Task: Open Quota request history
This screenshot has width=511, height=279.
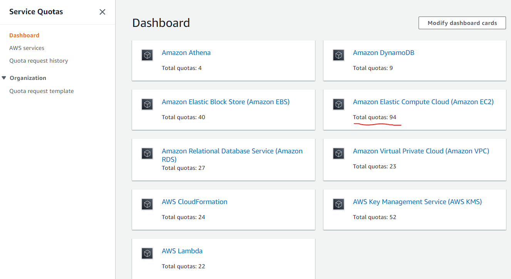Action: coord(39,61)
